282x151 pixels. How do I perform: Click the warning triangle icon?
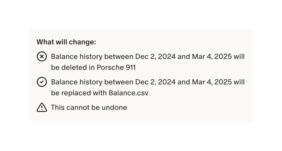(42, 107)
